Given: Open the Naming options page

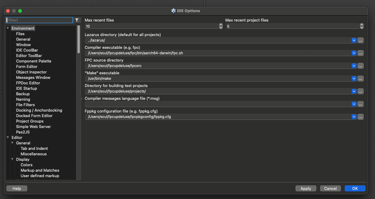Looking at the screenshot, I should [x=23, y=99].
